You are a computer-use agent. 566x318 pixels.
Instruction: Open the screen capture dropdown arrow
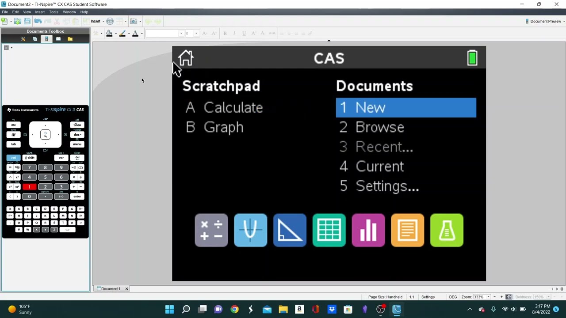point(140,21)
